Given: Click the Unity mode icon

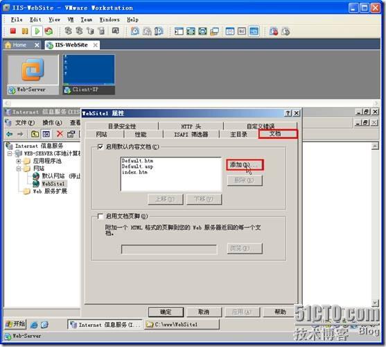Looking at the screenshot, I should (x=214, y=31).
